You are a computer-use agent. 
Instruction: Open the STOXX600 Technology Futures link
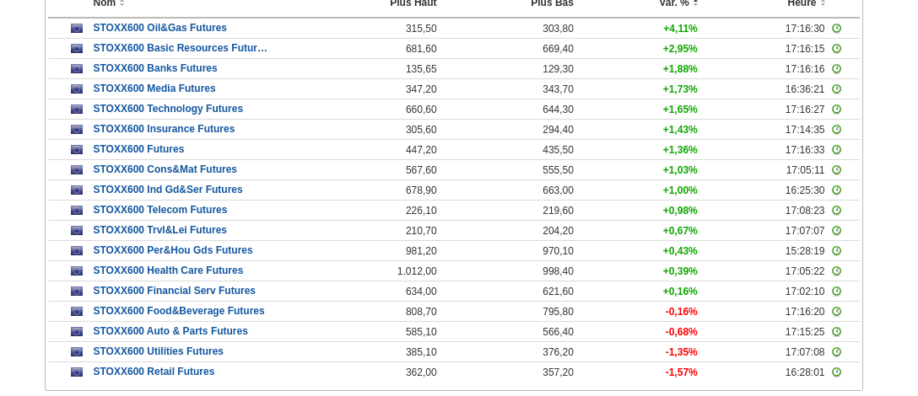point(168,110)
